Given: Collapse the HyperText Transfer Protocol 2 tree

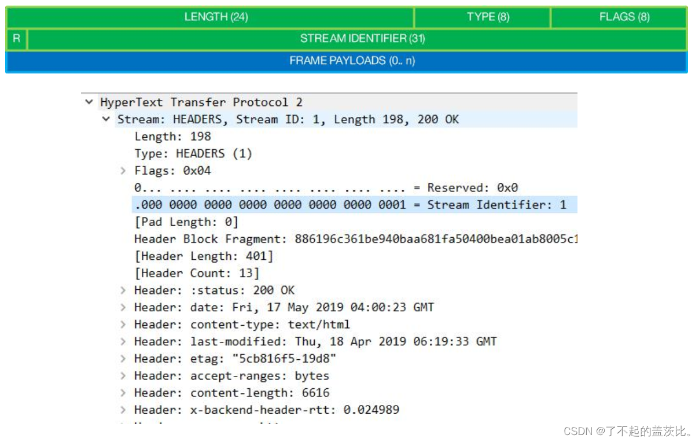Looking at the screenshot, I should [x=89, y=102].
